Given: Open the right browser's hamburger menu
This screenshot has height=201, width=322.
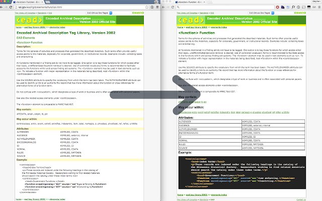Looking at the screenshot, I should click(319, 7).
